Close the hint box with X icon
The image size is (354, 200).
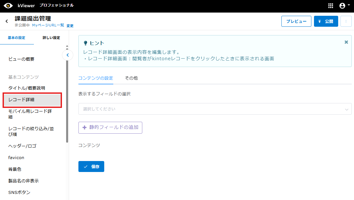(346, 42)
